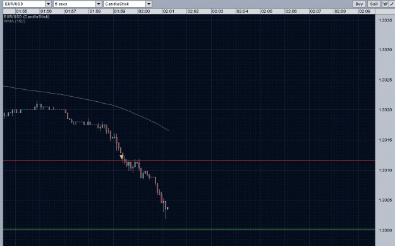Click the 02:00 time axis label
The width and height of the screenshot is (395, 246).
pos(144,11)
